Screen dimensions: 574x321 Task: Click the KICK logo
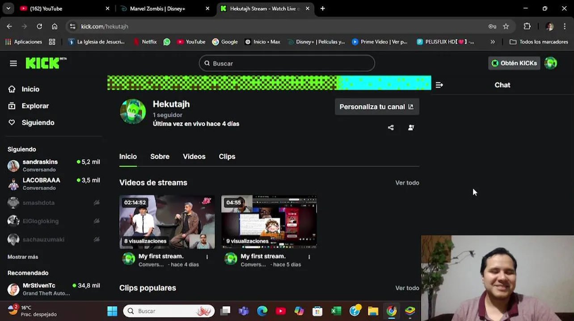46,63
